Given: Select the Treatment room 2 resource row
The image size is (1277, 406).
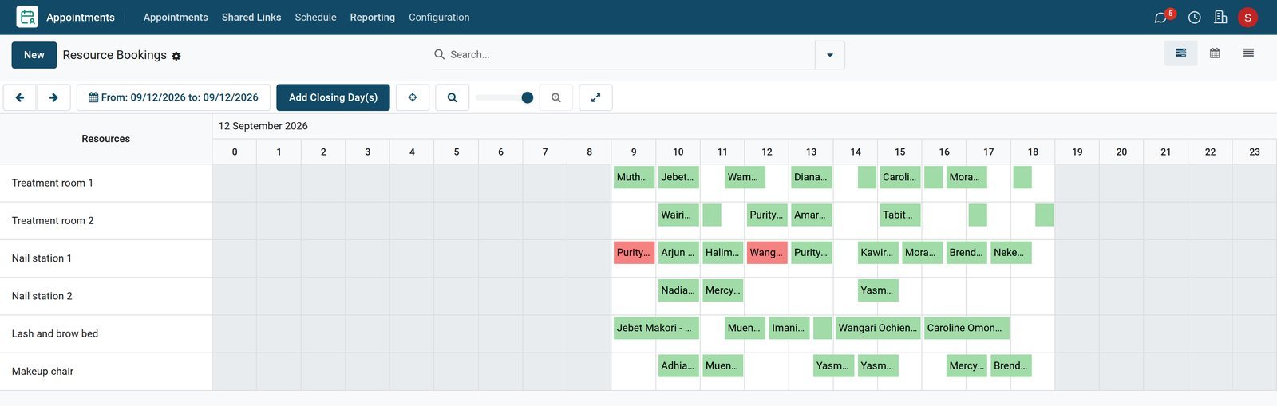Looking at the screenshot, I should pyautogui.click(x=106, y=220).
